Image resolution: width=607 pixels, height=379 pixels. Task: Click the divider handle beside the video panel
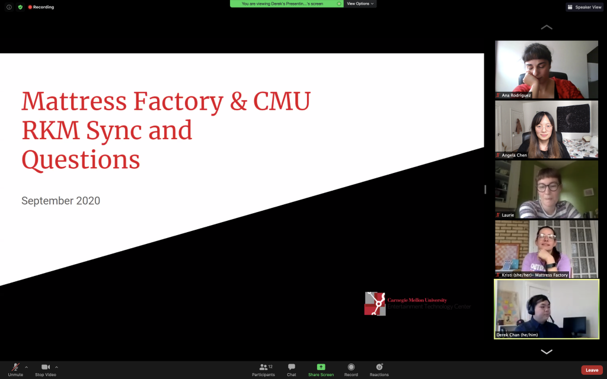pos(485,189)
